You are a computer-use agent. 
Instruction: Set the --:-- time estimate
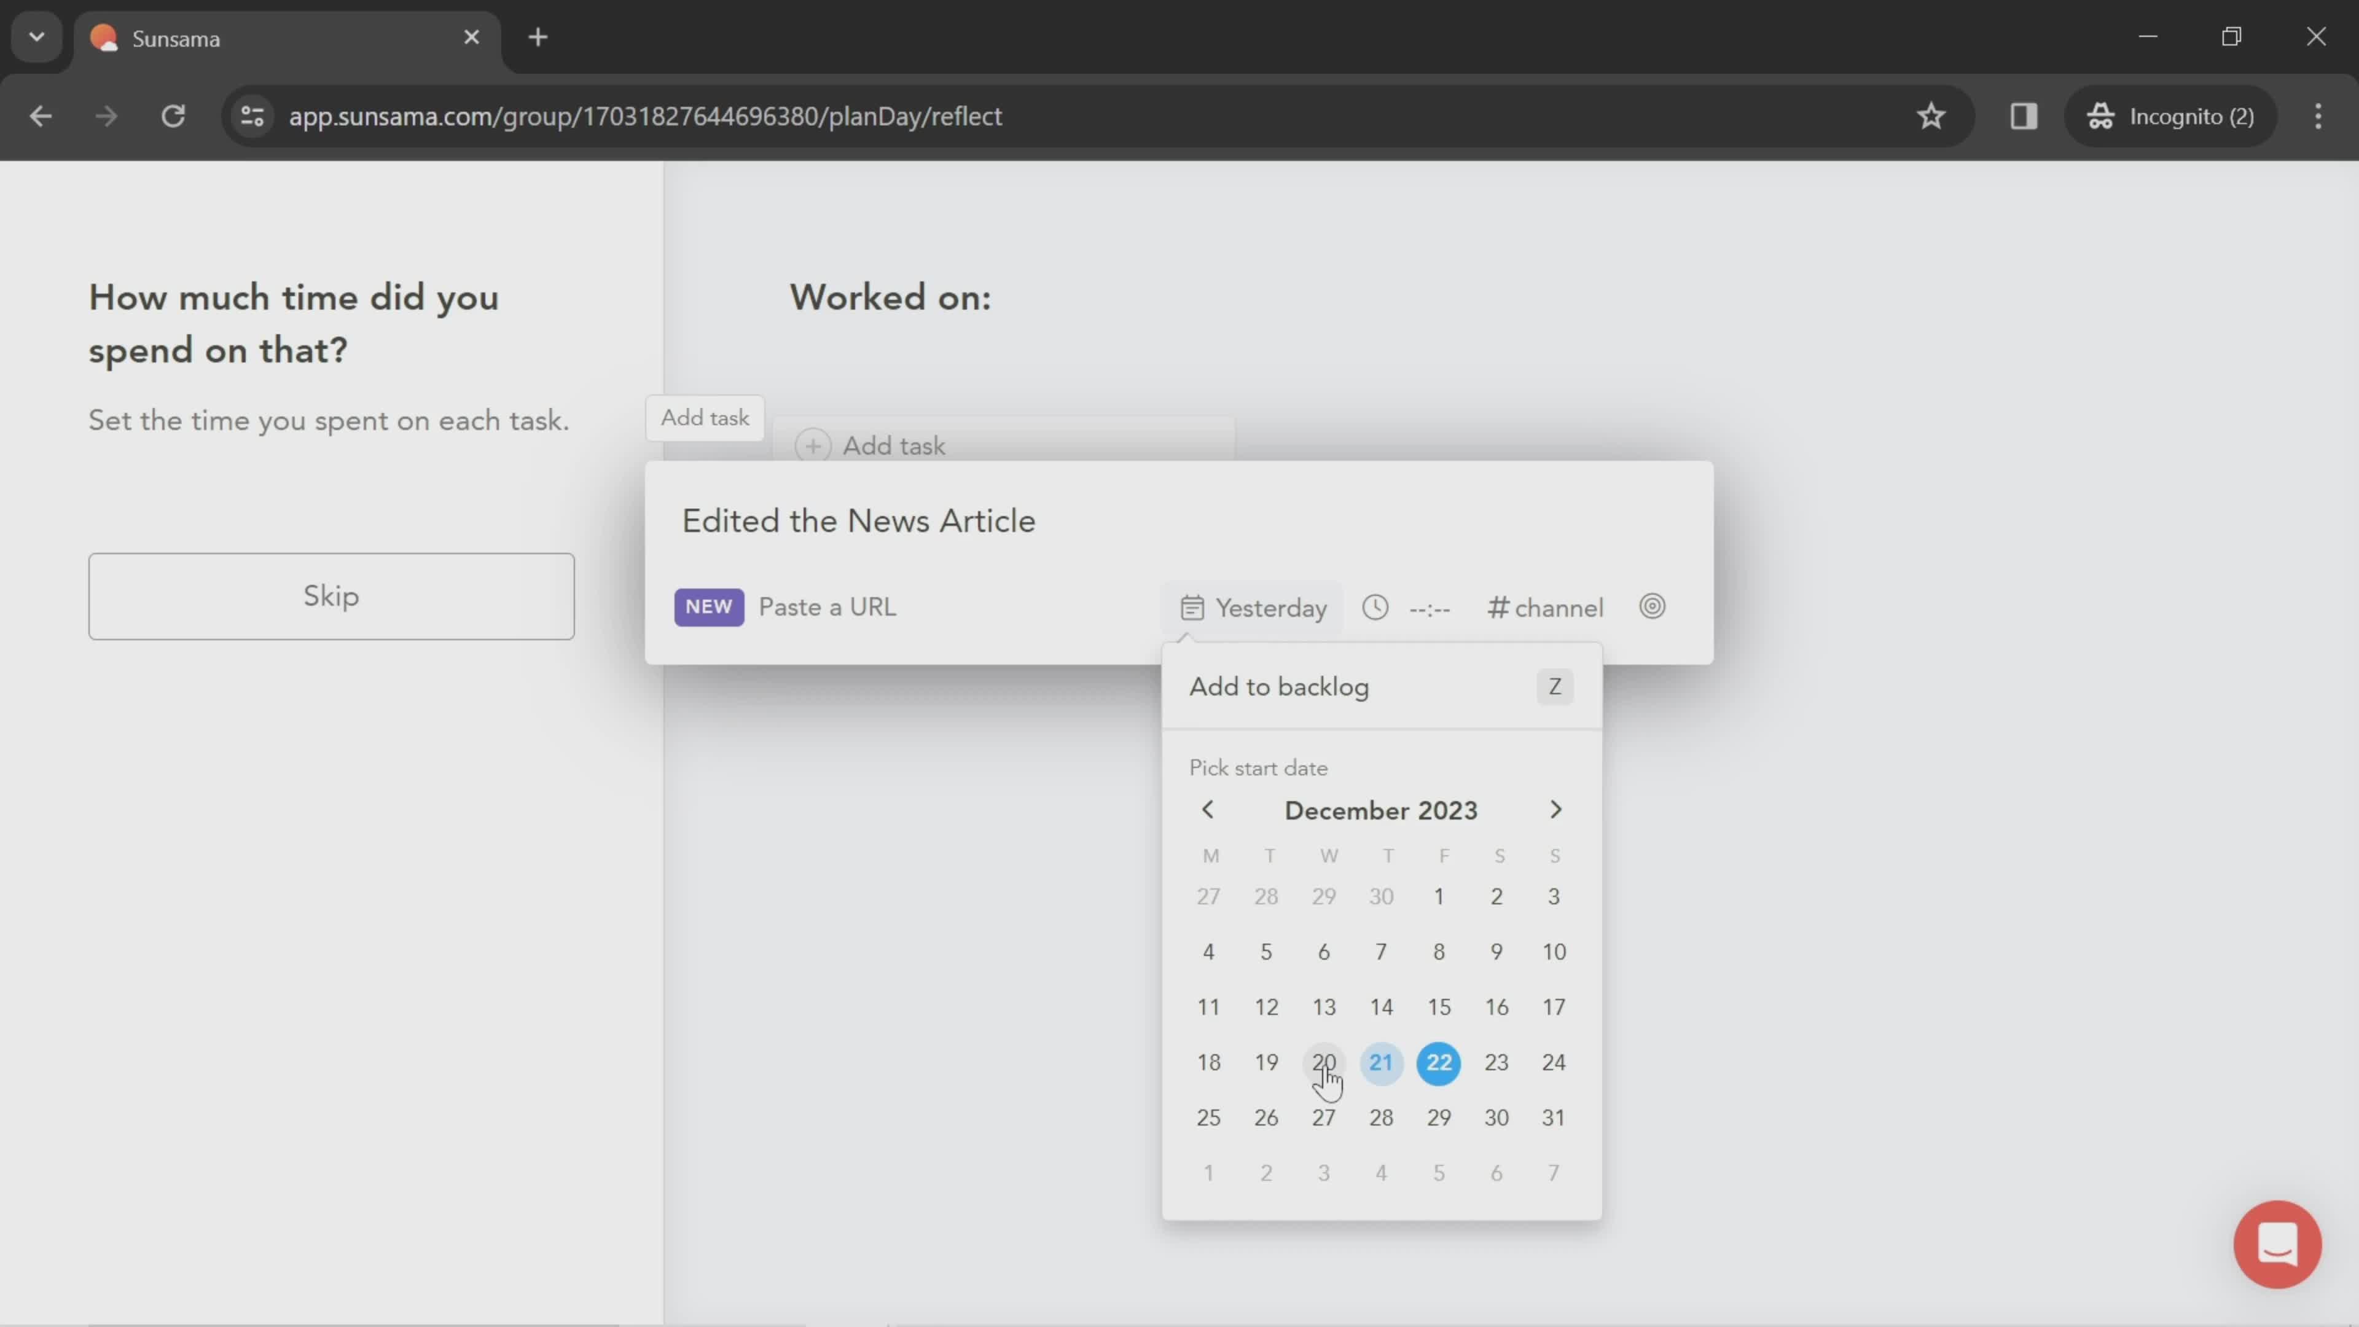pyautogui.click(x=1428, y=609)
